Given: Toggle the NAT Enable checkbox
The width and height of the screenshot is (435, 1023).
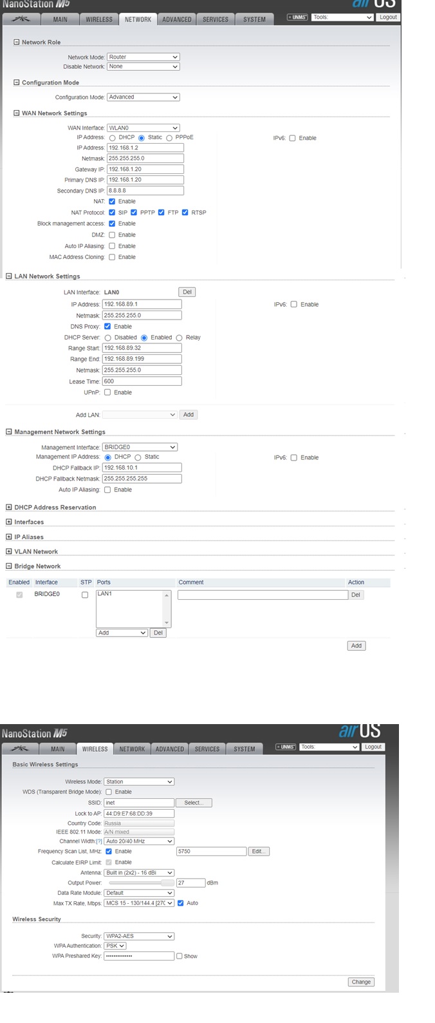Looking at the screenshot, I should (x=112, y=202).
